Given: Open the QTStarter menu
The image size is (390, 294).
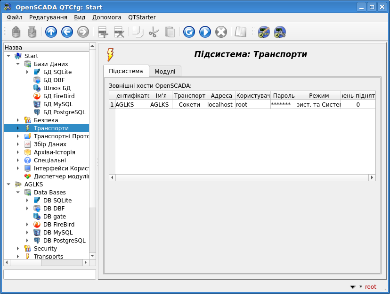Looking at the screenshot, I should click(x=142, y=17).
